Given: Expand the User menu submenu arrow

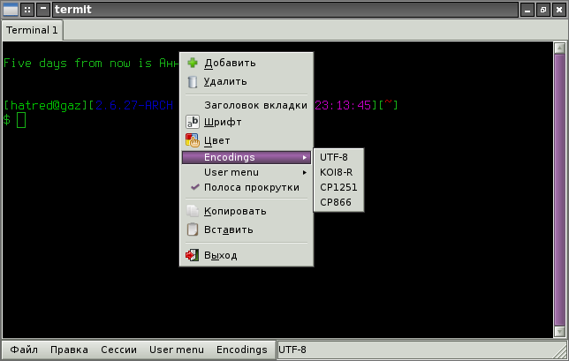Looking at the screenshot, I should pos(305,172).
